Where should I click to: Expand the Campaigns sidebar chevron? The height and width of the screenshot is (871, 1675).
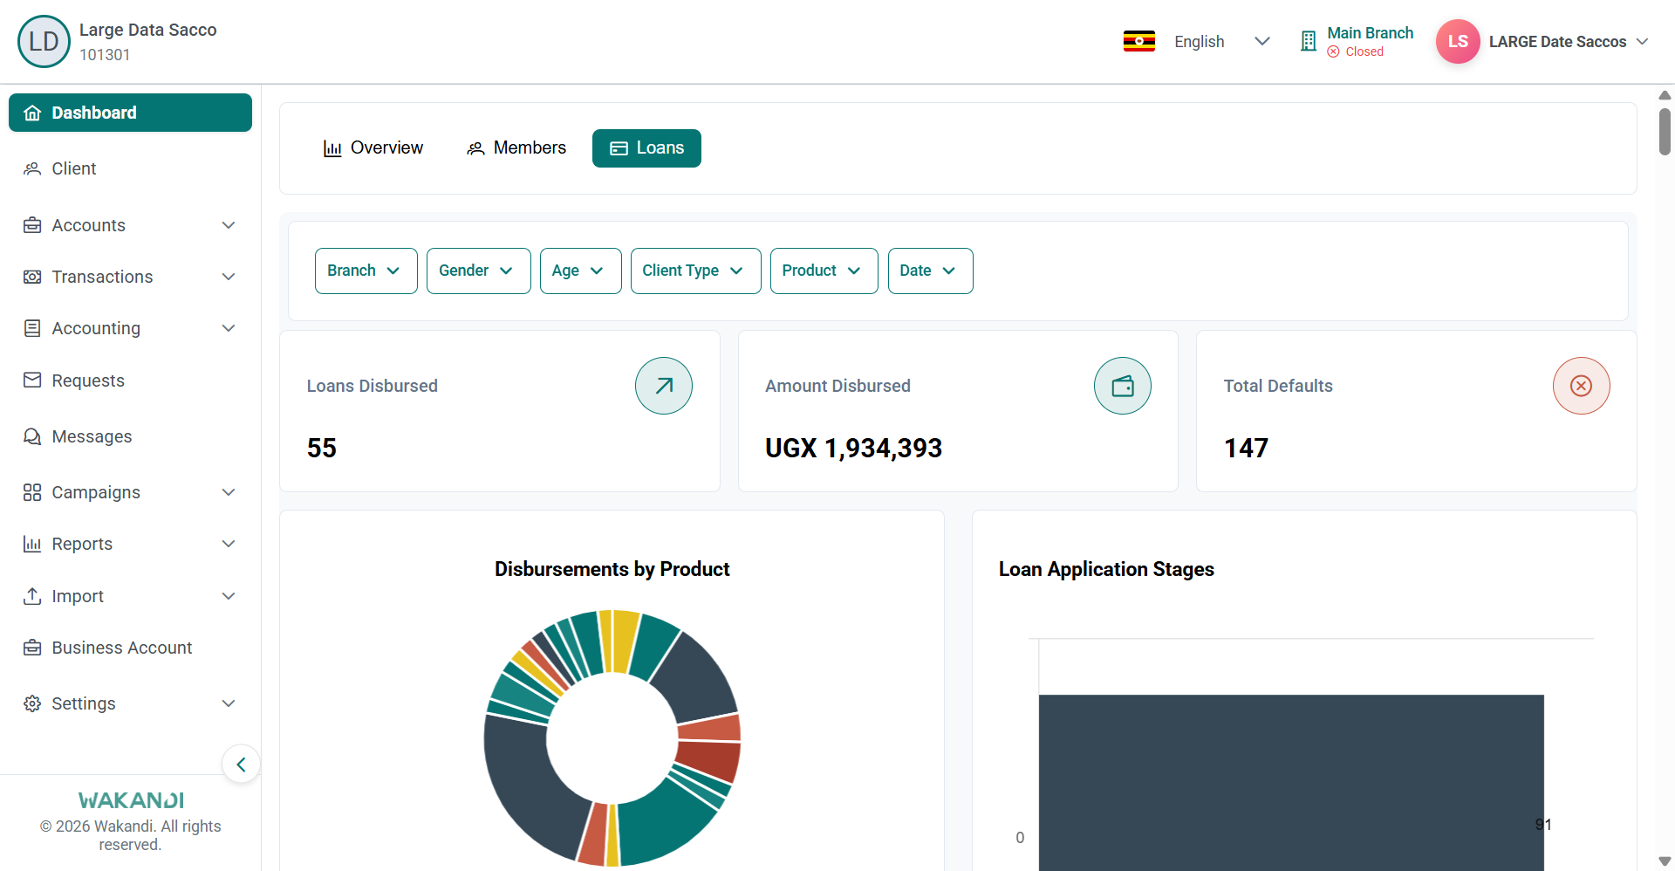coord(229,492)
